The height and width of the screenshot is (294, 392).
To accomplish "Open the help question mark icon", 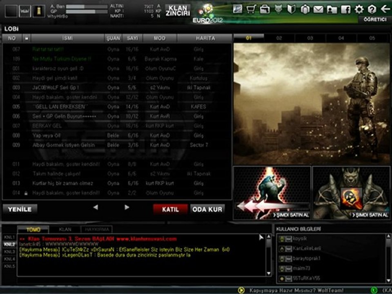I will point(372,9).
